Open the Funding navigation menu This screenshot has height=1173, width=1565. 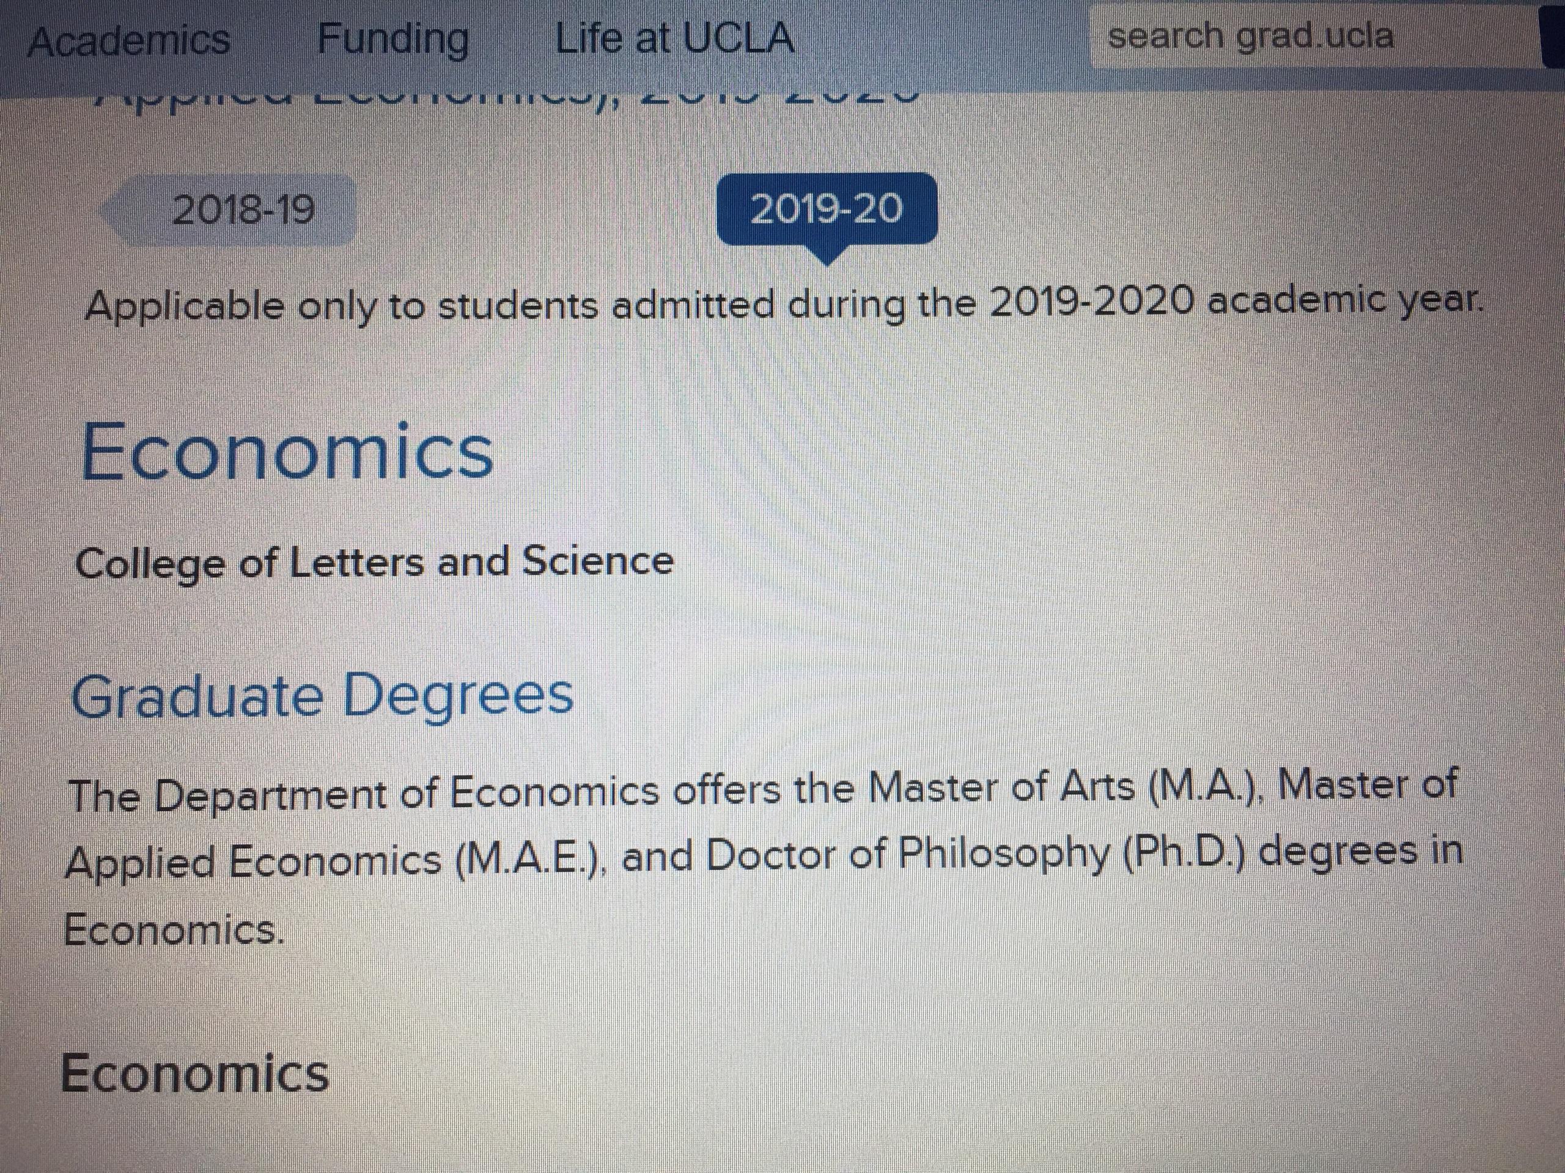394,39
